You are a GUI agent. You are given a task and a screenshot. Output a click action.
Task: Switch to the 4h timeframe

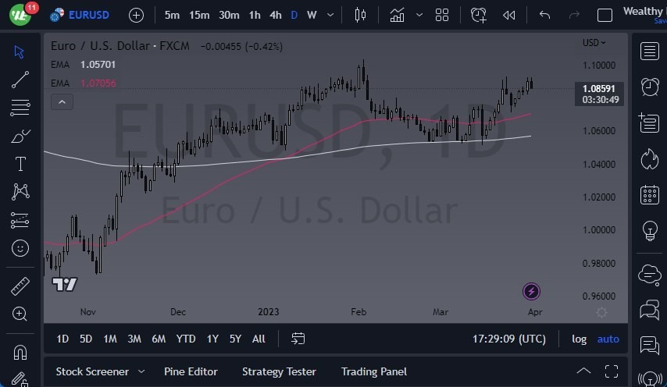pyautogui.click(x=276, y=16)
